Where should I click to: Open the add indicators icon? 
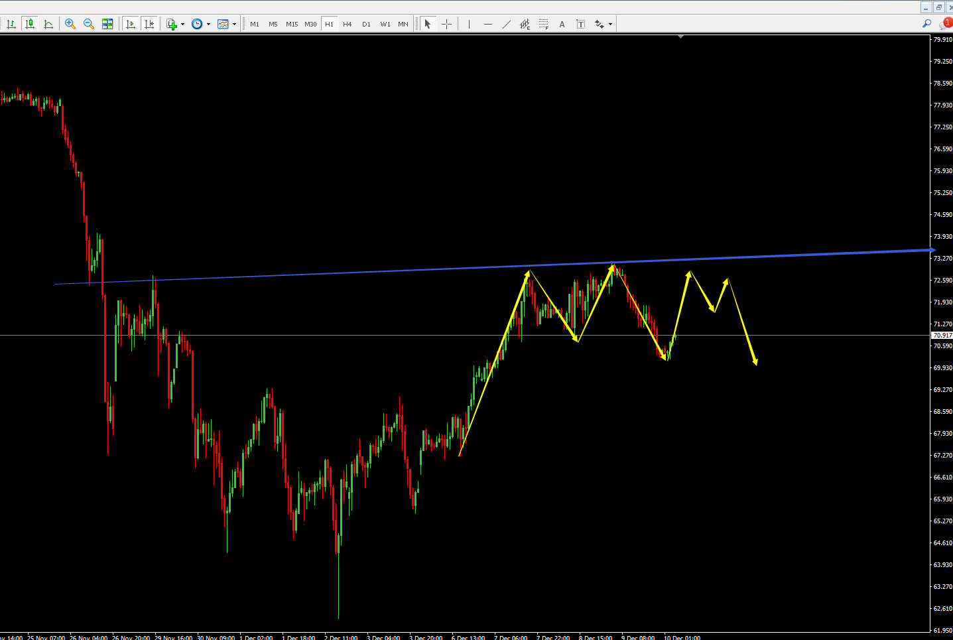[x=172, y=24]
